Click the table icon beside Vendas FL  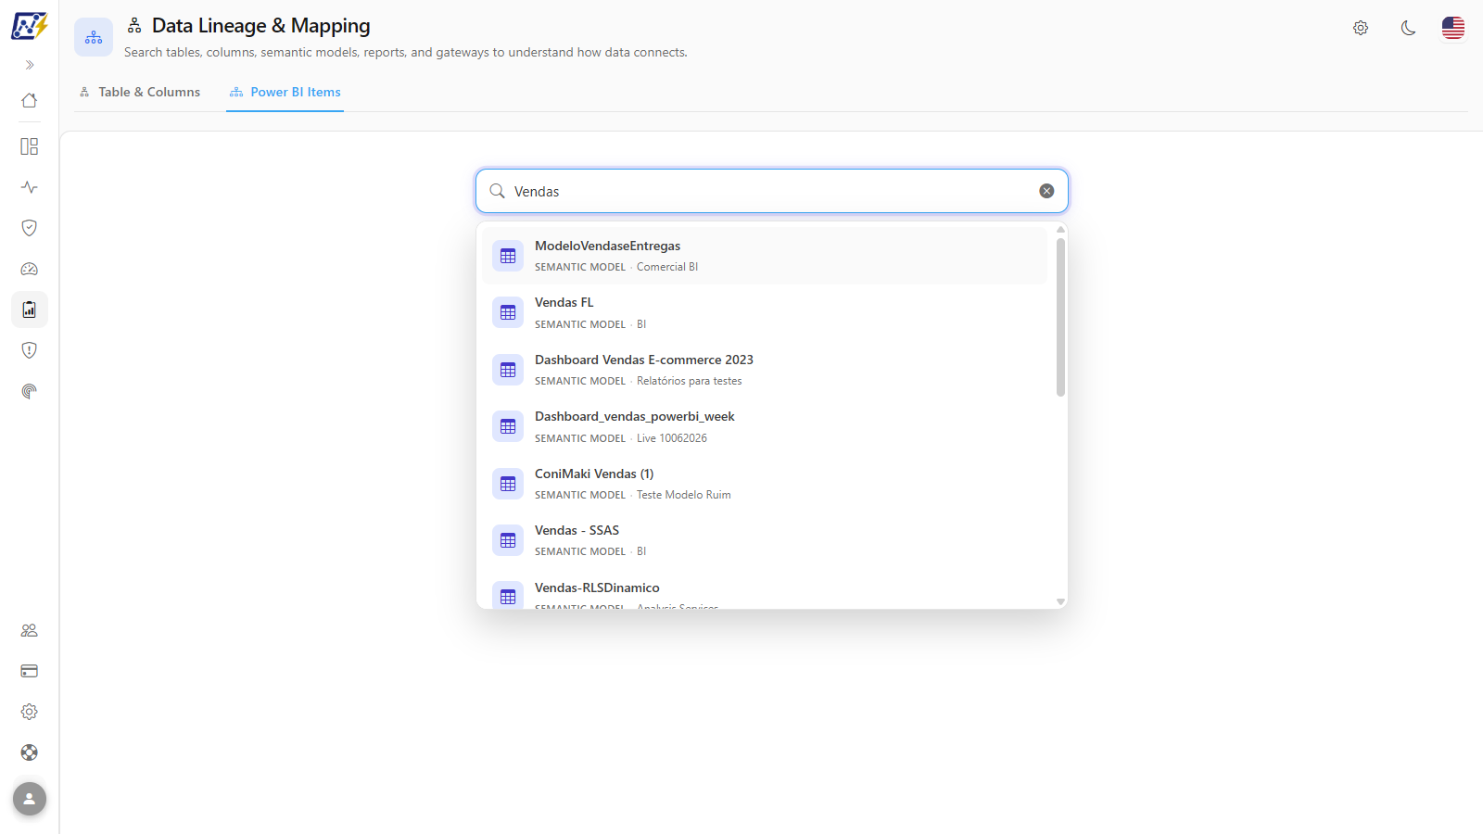[508, 313]
